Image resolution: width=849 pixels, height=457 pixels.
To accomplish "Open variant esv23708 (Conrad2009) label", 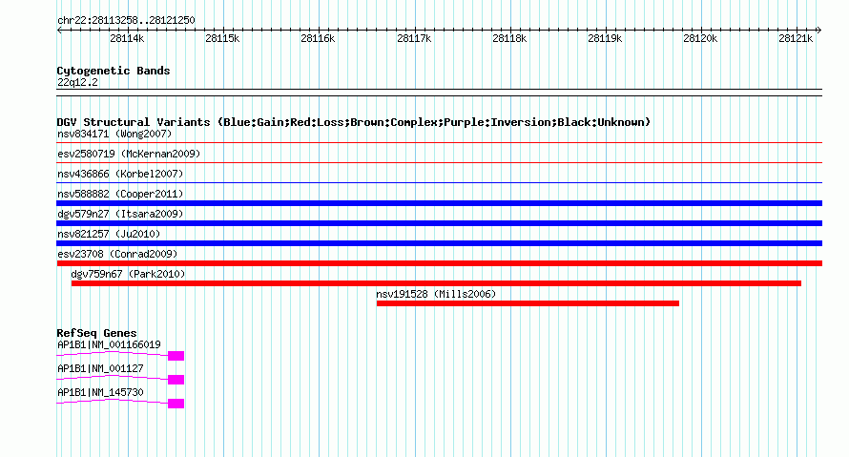I will pos(117,254).
